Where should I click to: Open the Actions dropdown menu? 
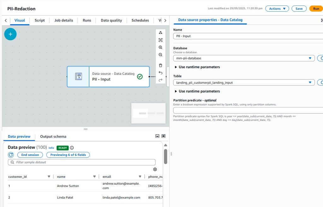[x=277, y=9]
